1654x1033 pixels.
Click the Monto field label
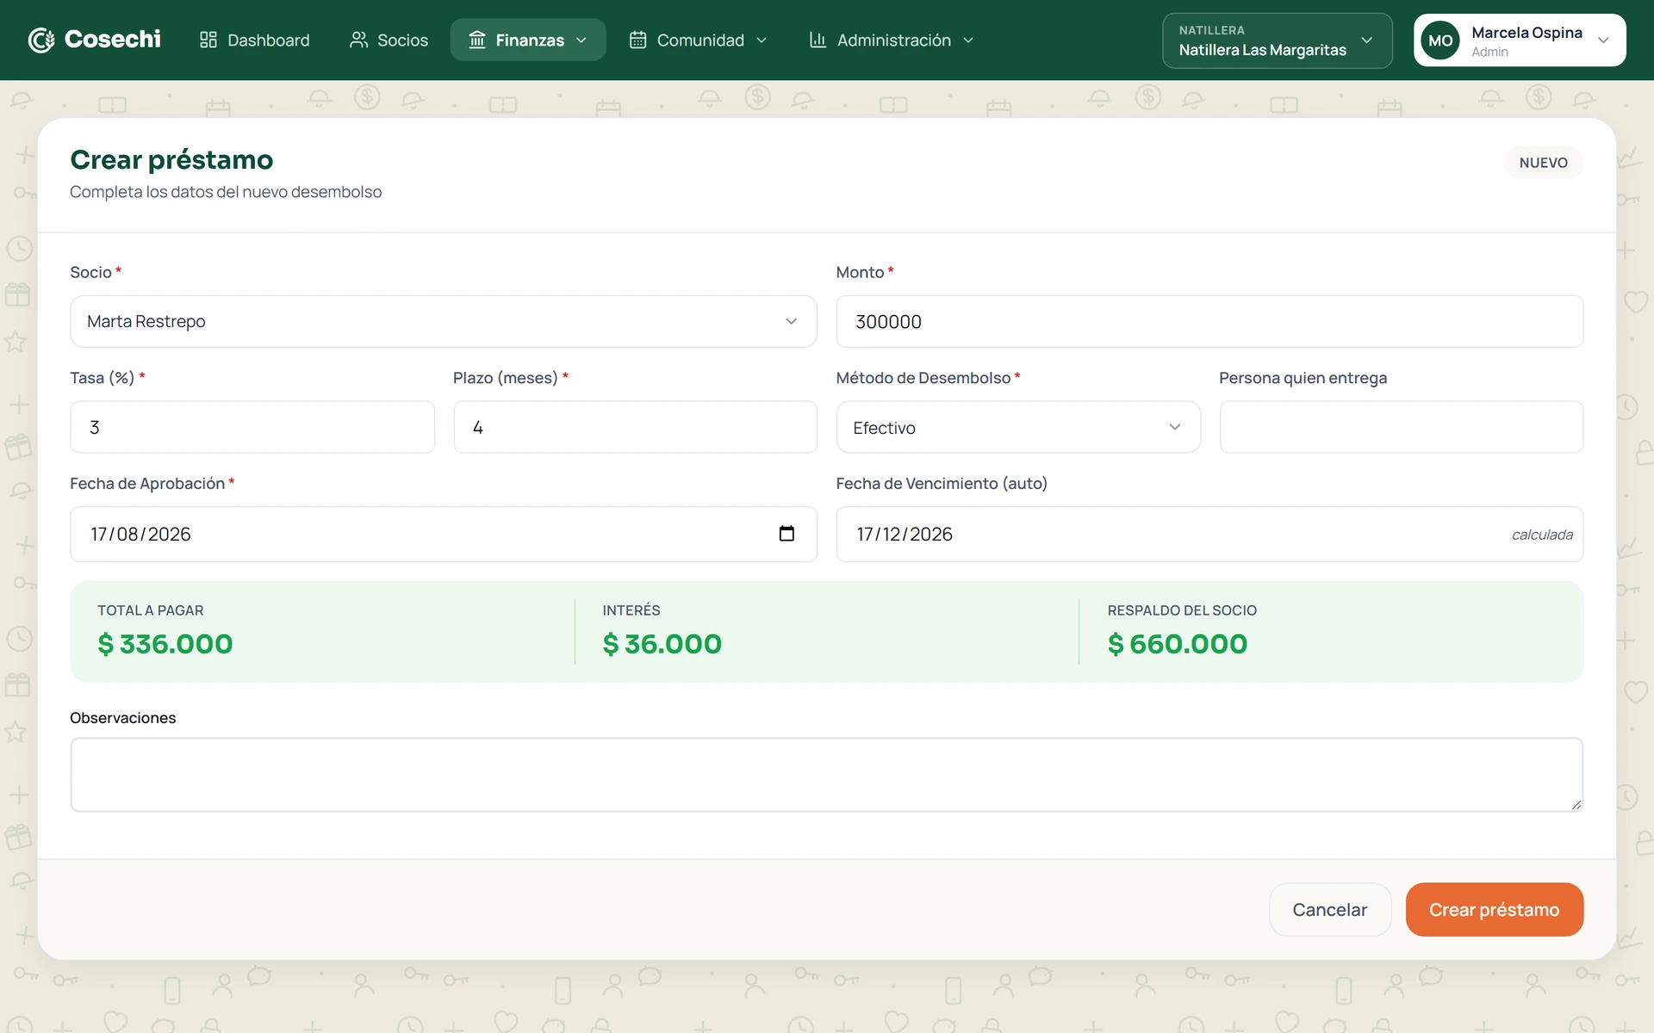point(860,272)
